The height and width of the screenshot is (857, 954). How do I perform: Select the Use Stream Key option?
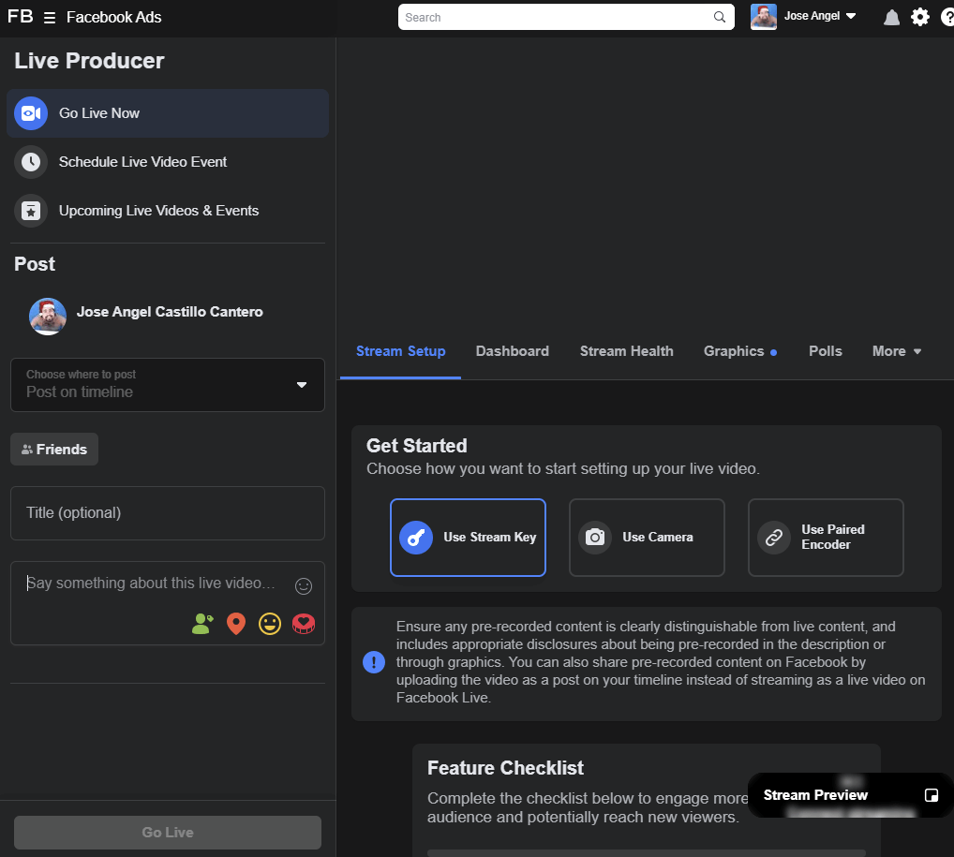468,538
